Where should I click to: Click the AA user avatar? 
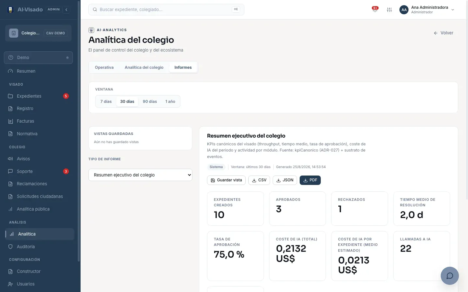(x=404, y=10)
